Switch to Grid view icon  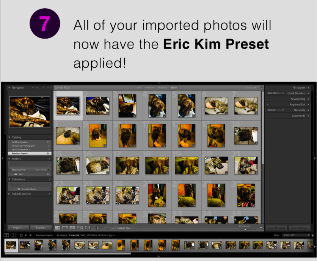pyautogui.click(x=58, y=228)
